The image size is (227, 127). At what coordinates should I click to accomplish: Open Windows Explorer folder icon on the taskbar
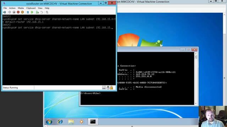tap(71, 122)
